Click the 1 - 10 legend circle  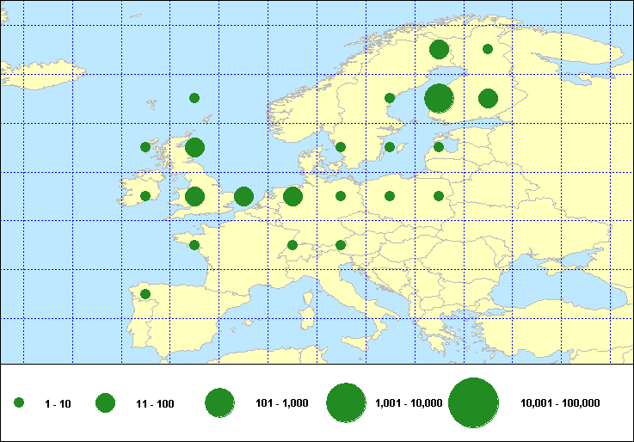[x=19, y=402]
